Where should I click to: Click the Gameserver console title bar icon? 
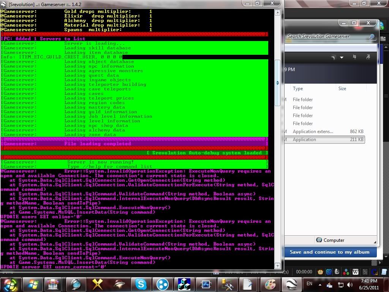coord(4,4)
